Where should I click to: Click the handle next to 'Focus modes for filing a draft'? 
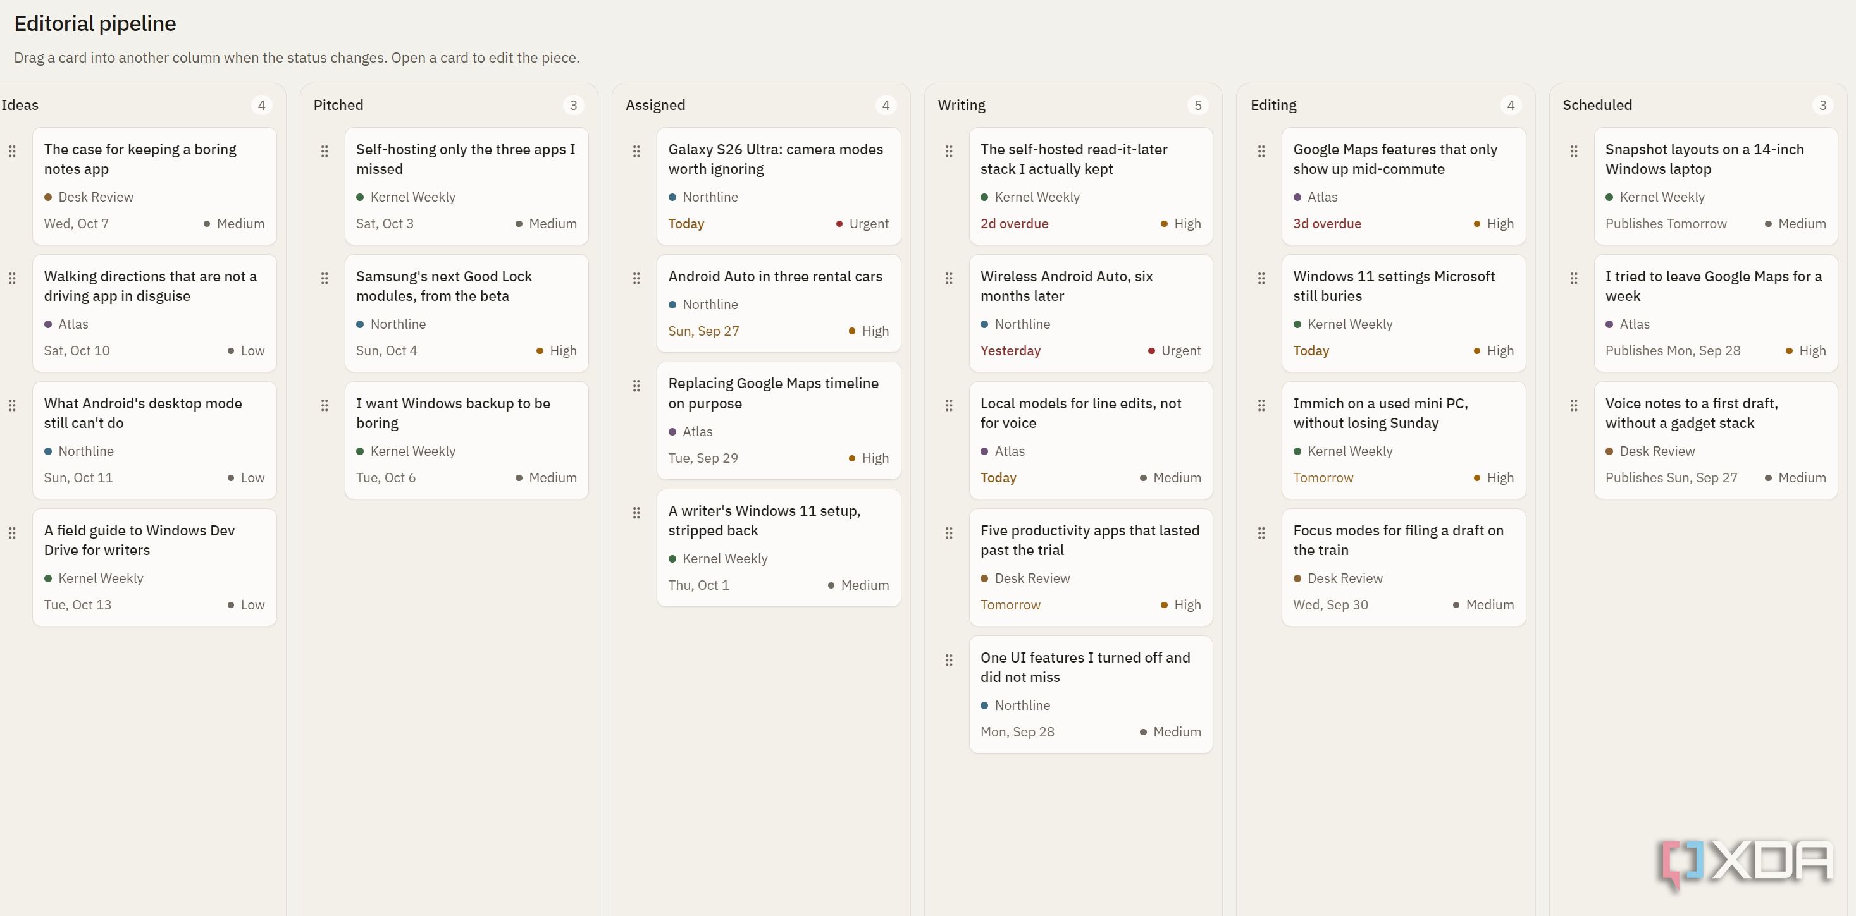coord(1261,533)
